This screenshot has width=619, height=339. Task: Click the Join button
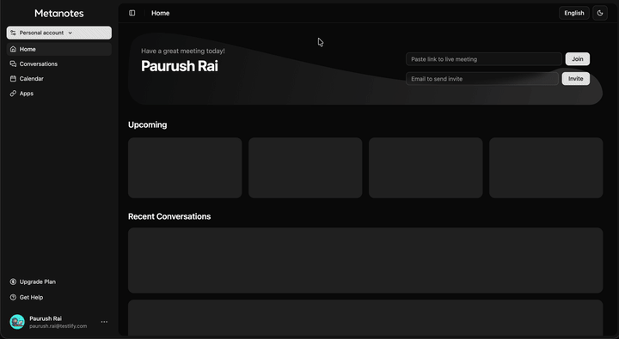pyautogui.click(x=578, y=59)
